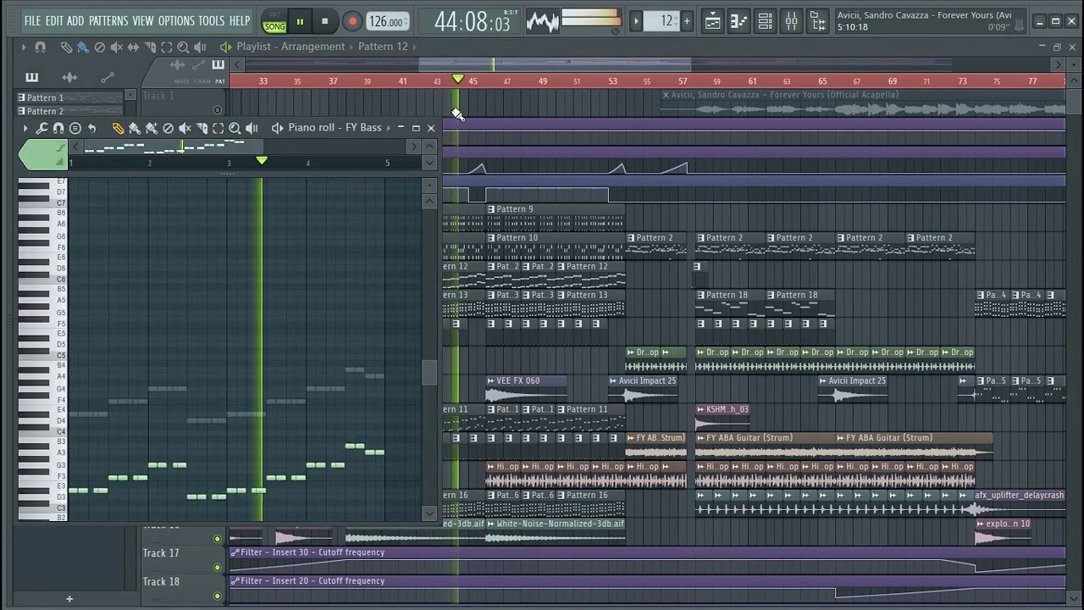Select Pattern 1 in the Picker
The height and width of the screenshot is (610, 1084).
[x=71, y=97]
